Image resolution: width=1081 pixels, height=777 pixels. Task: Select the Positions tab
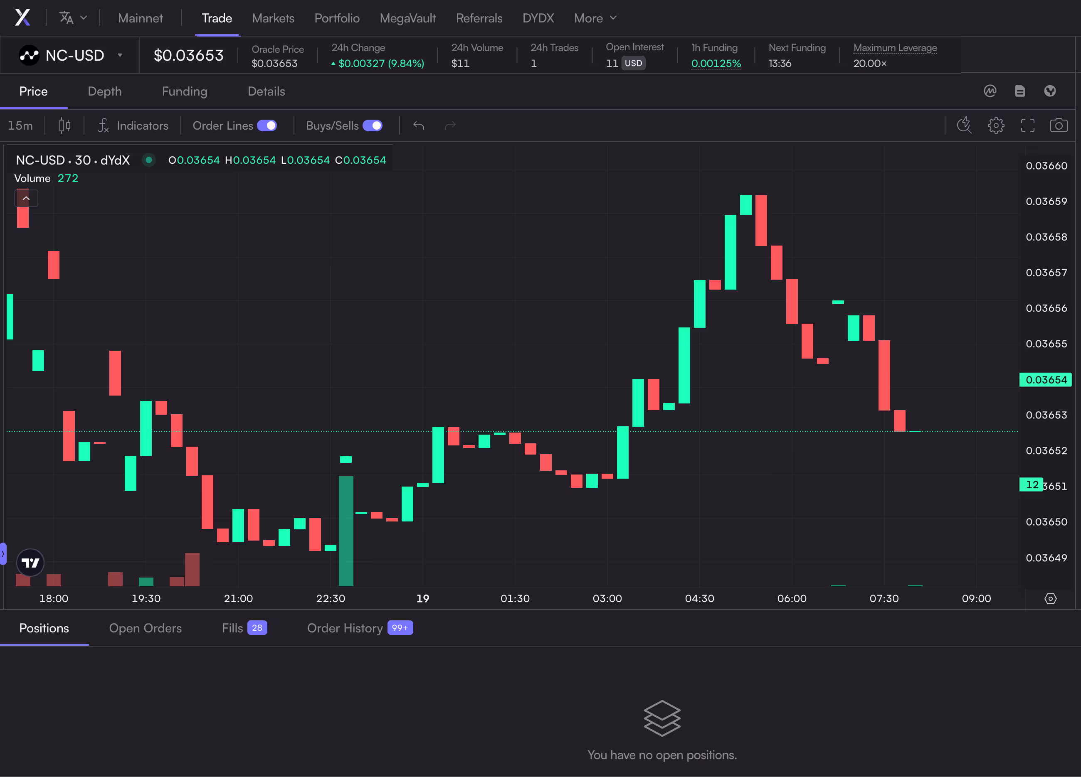point(44,628)
